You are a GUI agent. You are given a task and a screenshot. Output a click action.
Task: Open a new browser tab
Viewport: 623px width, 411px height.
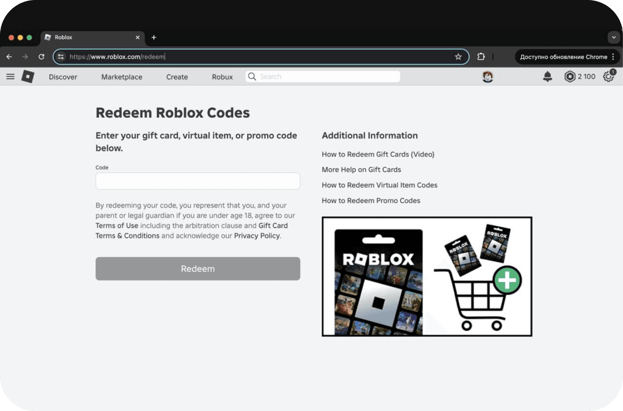pos(154,38)
